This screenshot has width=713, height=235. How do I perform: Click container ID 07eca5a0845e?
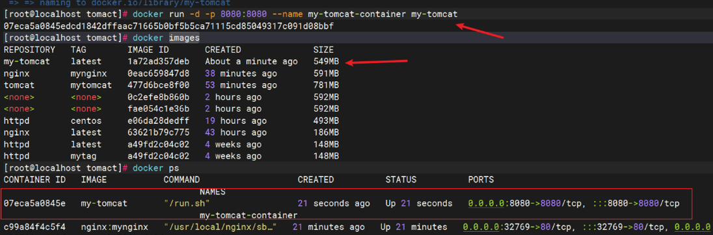(x=34, y=204)
